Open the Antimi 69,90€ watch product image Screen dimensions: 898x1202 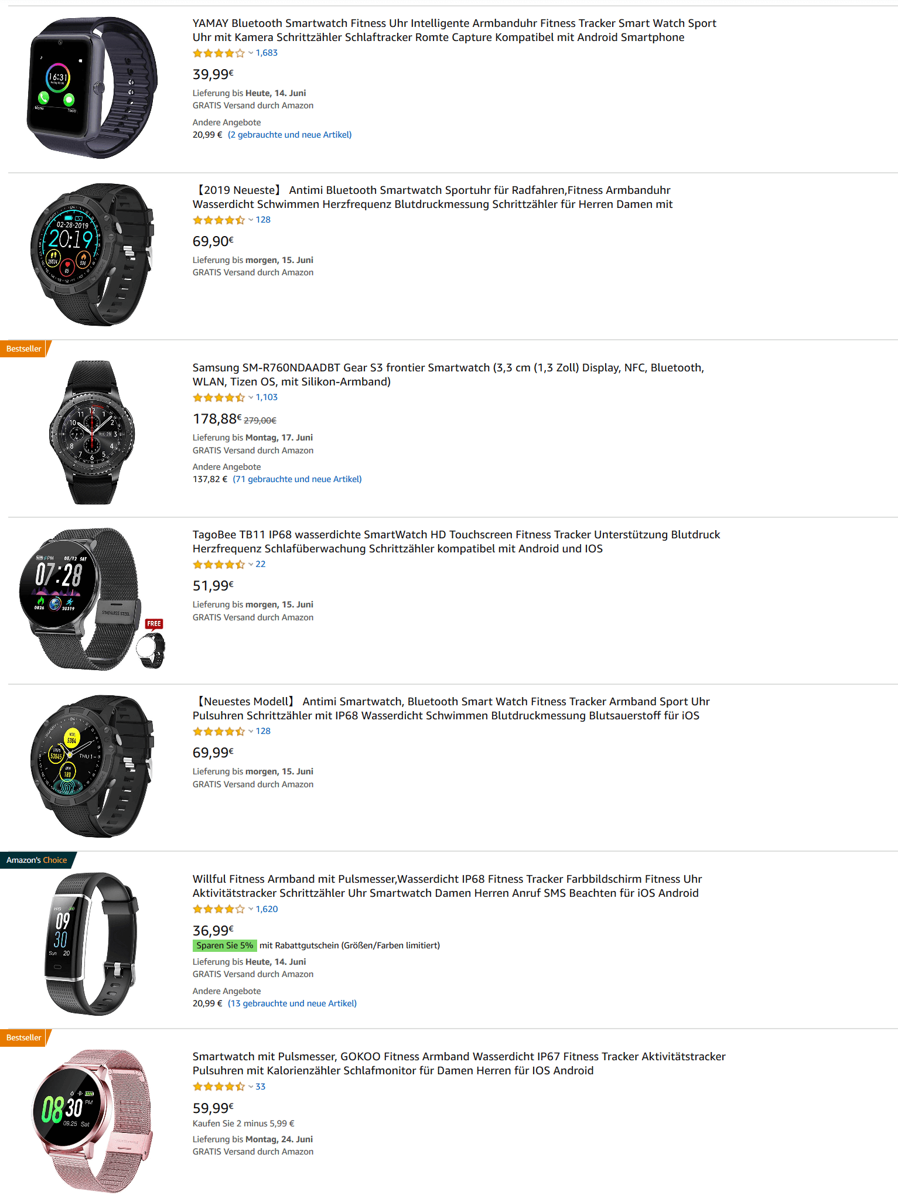click(x=93, y=255)
